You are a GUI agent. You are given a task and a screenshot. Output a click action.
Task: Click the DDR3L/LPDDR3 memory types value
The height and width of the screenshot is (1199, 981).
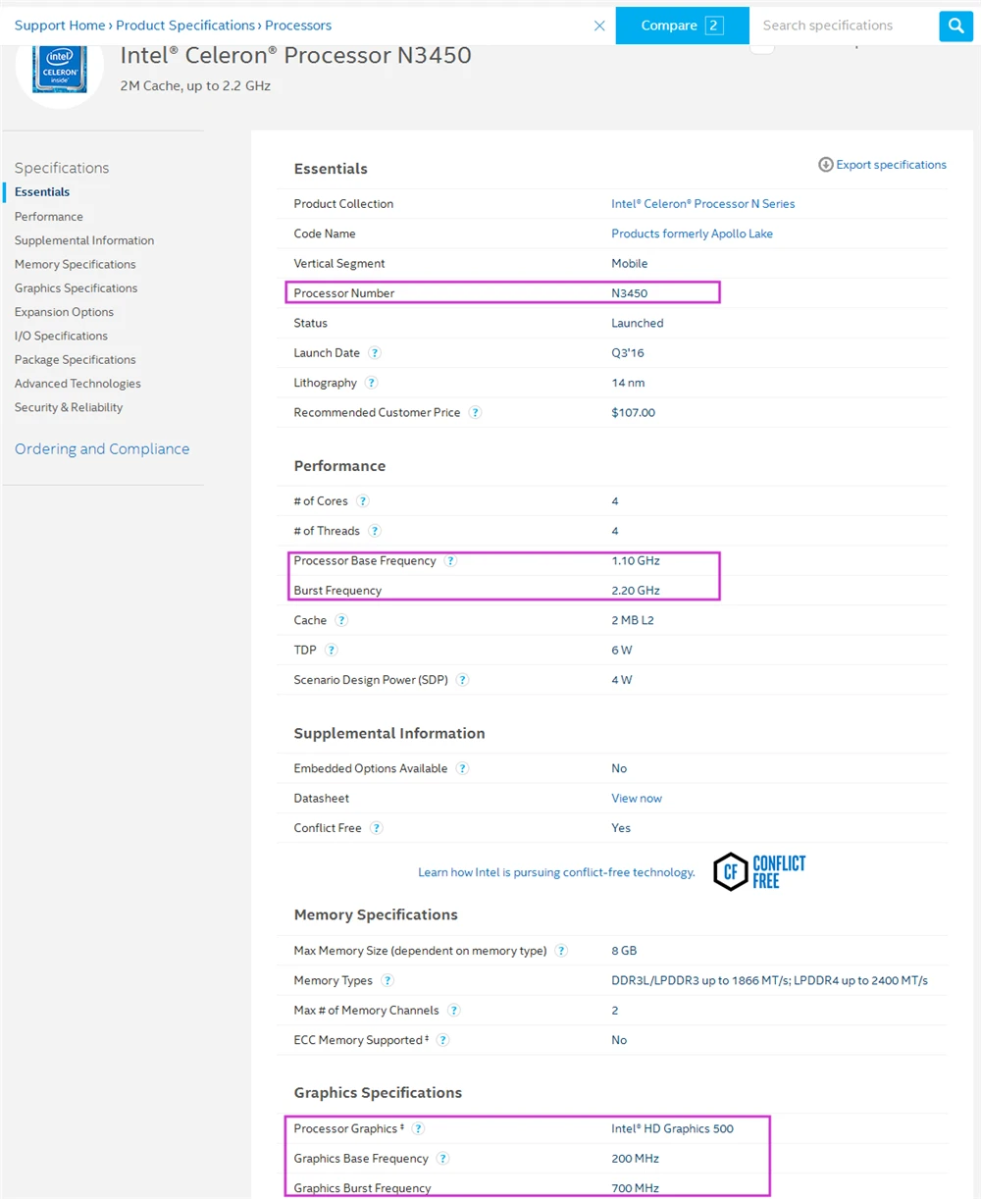pyautogui.click(x=769, y=981)
